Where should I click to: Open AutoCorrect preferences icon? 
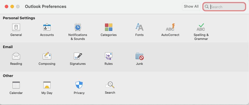click(170, 27)
